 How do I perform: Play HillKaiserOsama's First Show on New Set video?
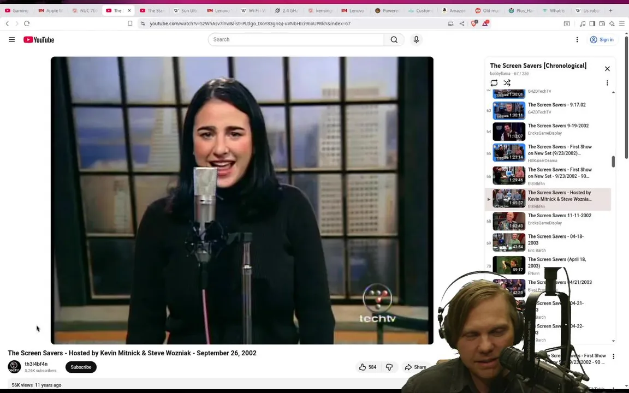tap(549, 153)
